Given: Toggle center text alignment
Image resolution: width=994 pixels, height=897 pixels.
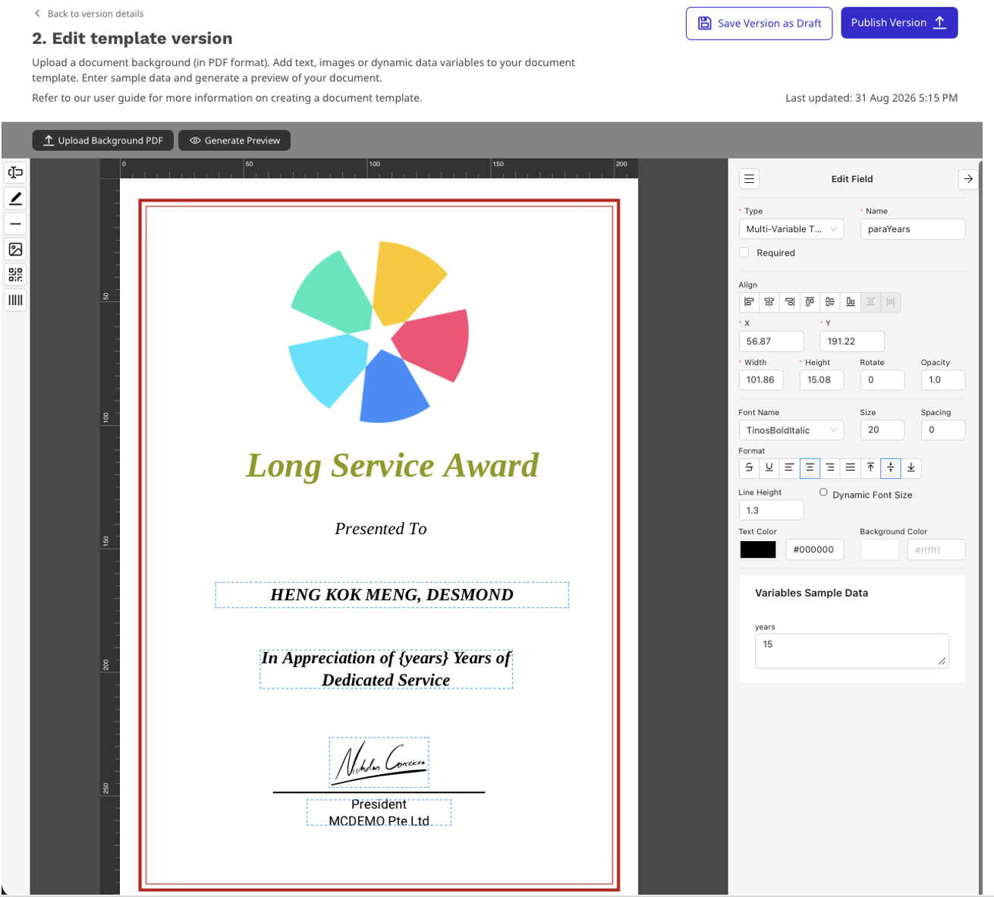Looking at the screenshot, I should point(810,468).
